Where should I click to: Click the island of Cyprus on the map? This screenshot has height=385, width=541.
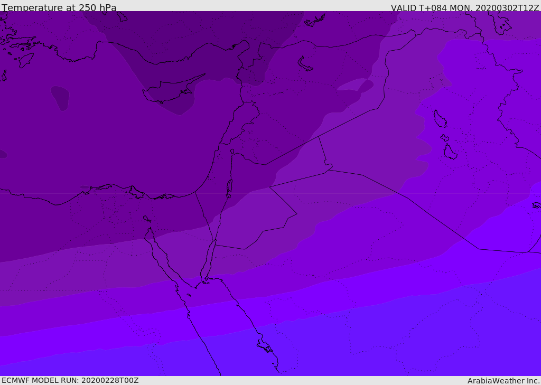pyautogui.click(x=171, y=91)
